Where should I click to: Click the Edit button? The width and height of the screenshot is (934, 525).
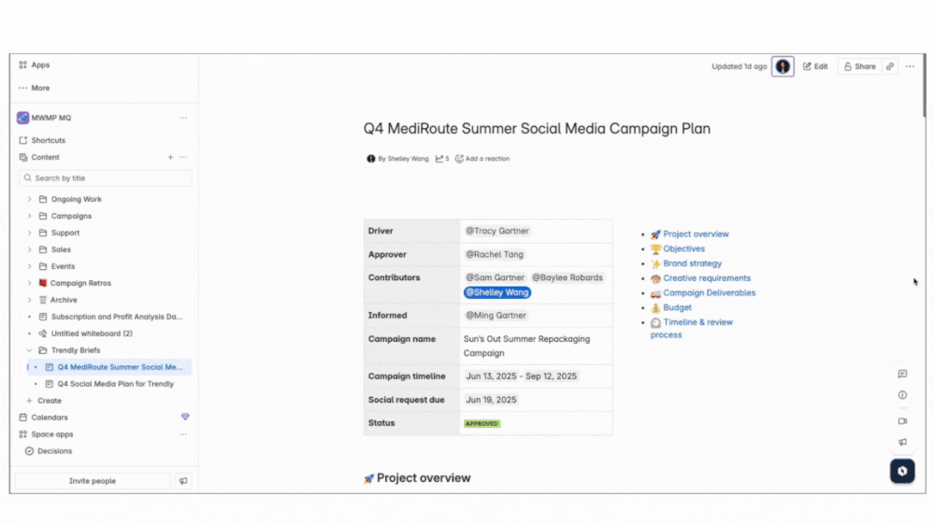815,66
